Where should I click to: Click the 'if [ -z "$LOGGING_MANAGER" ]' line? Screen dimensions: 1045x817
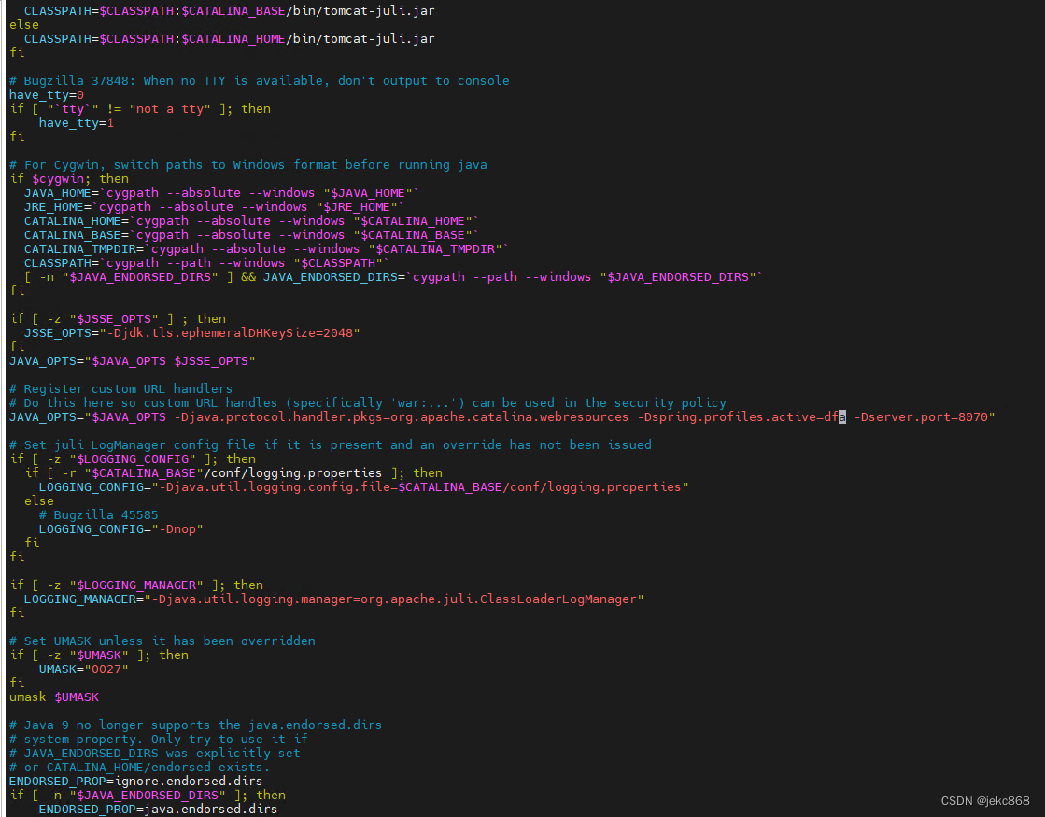tap(136, 585)
